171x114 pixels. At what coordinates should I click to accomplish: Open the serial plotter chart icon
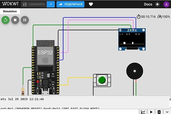(143, 112)
